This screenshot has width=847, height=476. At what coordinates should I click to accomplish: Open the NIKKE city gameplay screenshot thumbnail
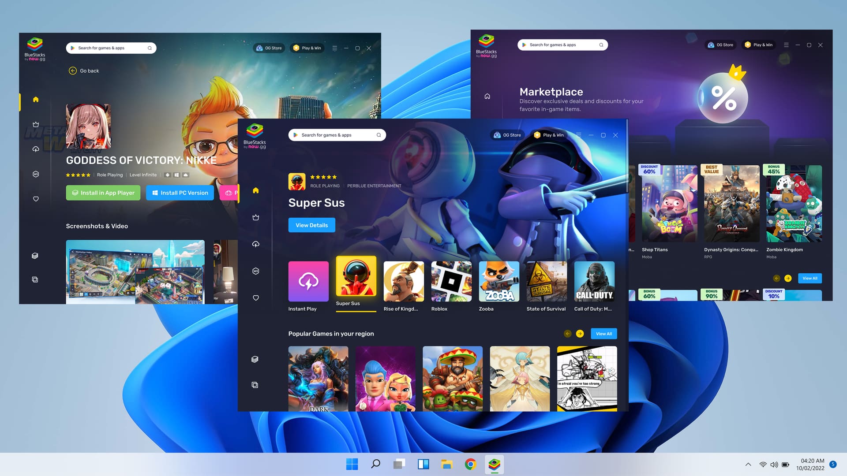(x=135, y=272)
